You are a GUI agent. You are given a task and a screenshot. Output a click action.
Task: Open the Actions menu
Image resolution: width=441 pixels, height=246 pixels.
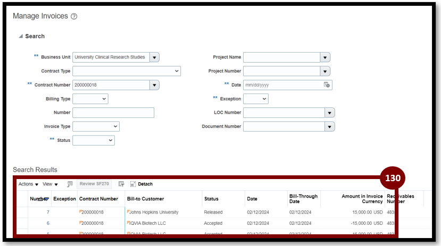click(28, 184)
